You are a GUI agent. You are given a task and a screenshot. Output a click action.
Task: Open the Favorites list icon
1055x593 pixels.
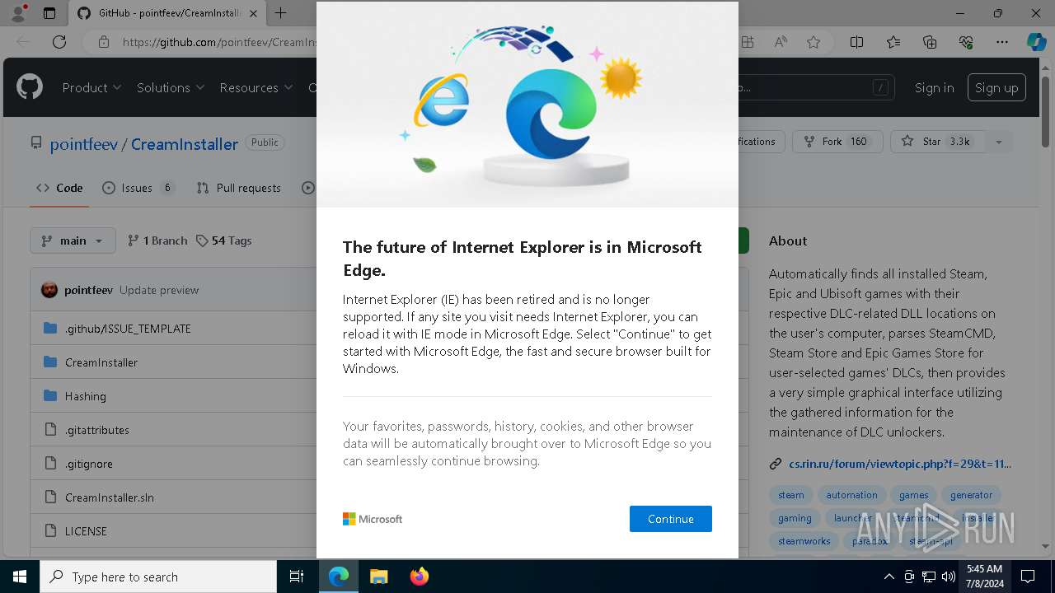pos(893,42)
